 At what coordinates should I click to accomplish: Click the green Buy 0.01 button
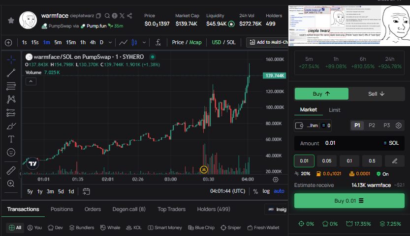click(349, 201)
